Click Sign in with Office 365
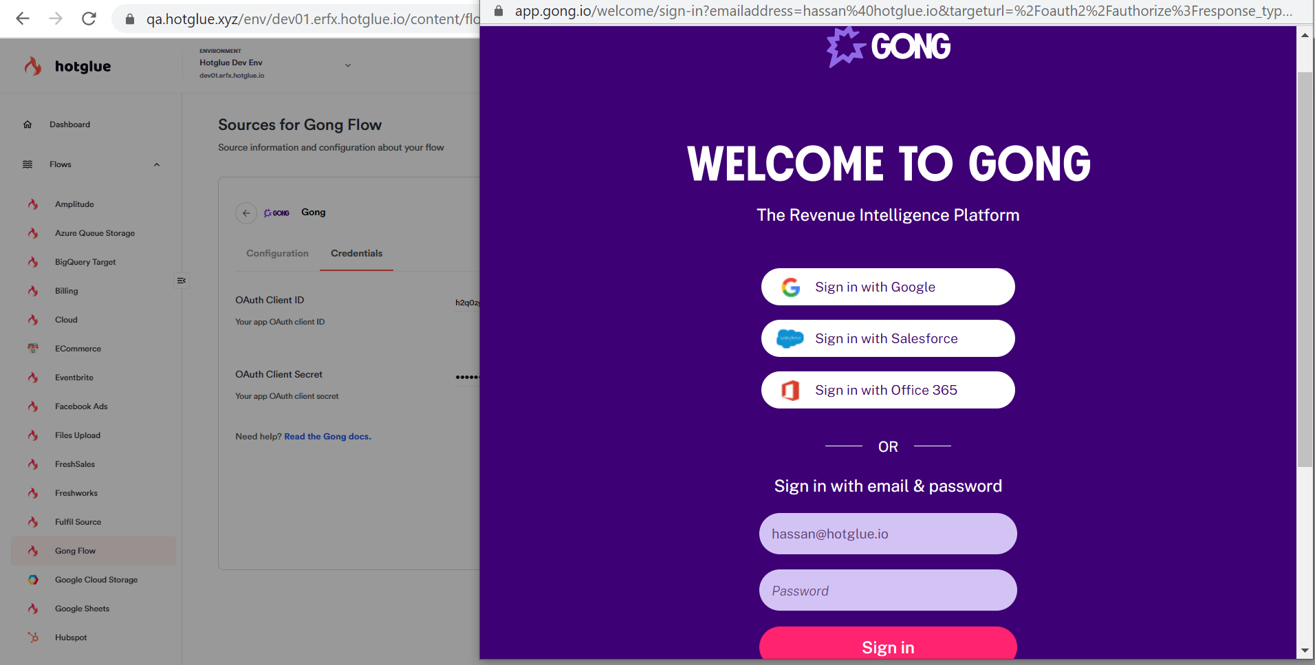This screenshot has width=1315, height=665. point(888,390)
